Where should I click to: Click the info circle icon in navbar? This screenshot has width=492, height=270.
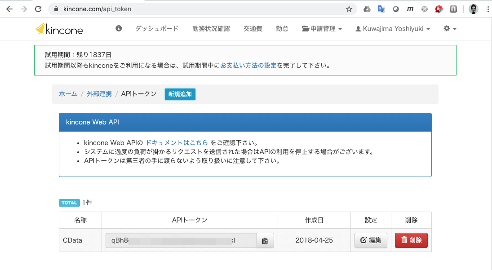point(119,29)
